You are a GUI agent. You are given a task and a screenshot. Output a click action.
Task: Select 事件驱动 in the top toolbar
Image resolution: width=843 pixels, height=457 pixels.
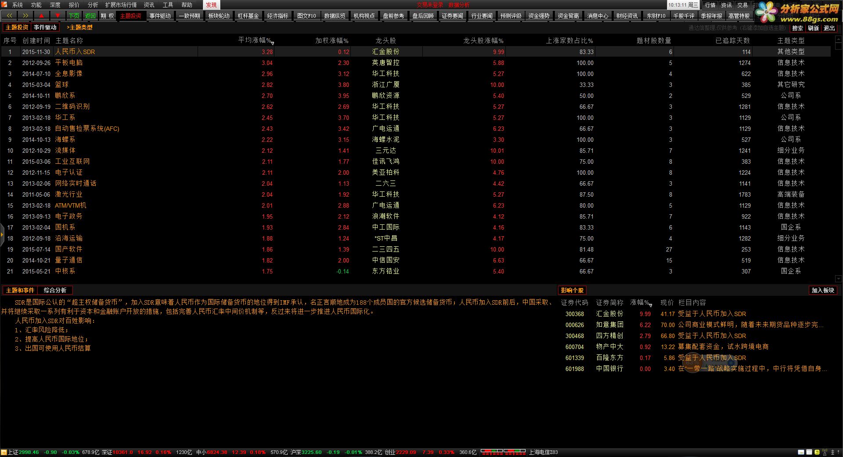click(160, 16)
